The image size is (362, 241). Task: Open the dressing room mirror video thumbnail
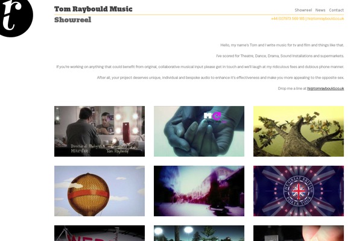pos(100,131)
